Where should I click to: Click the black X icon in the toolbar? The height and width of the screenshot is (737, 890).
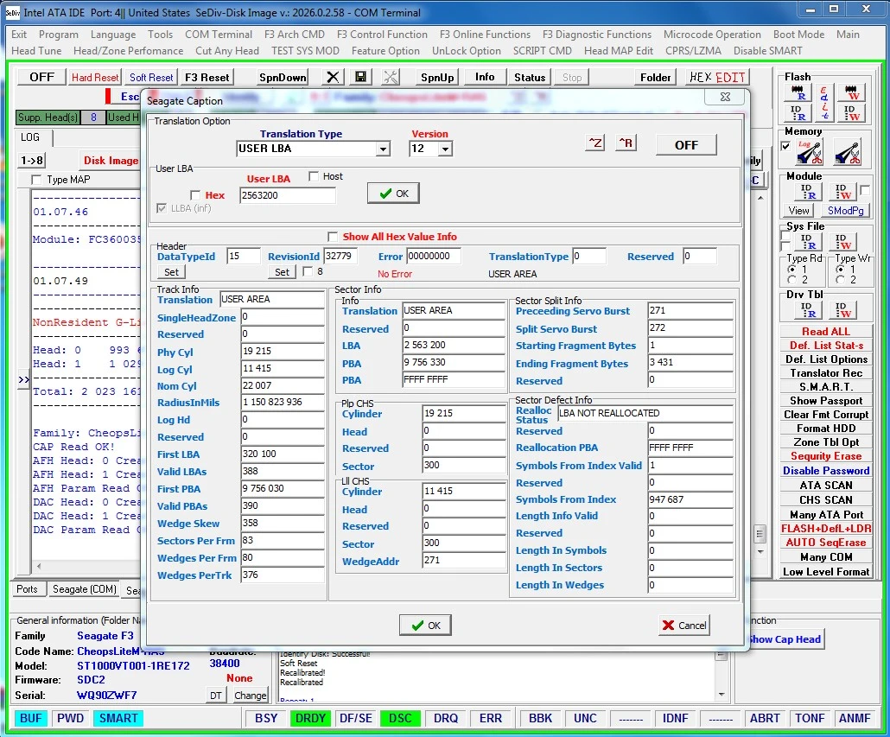[x=334, y=77]
